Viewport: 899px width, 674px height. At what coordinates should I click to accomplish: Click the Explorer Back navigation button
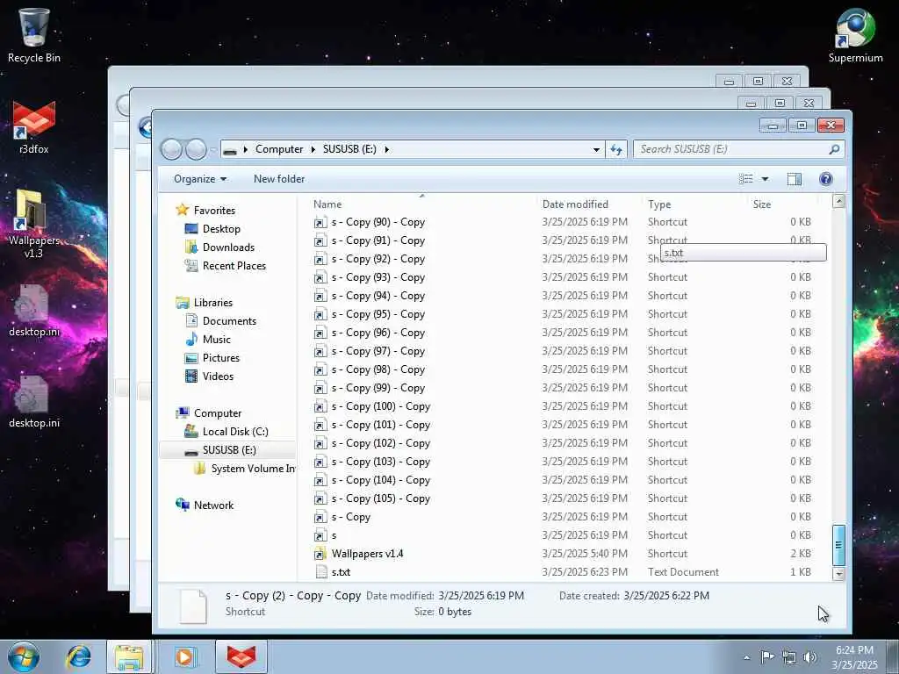click(x=171, y=149)
